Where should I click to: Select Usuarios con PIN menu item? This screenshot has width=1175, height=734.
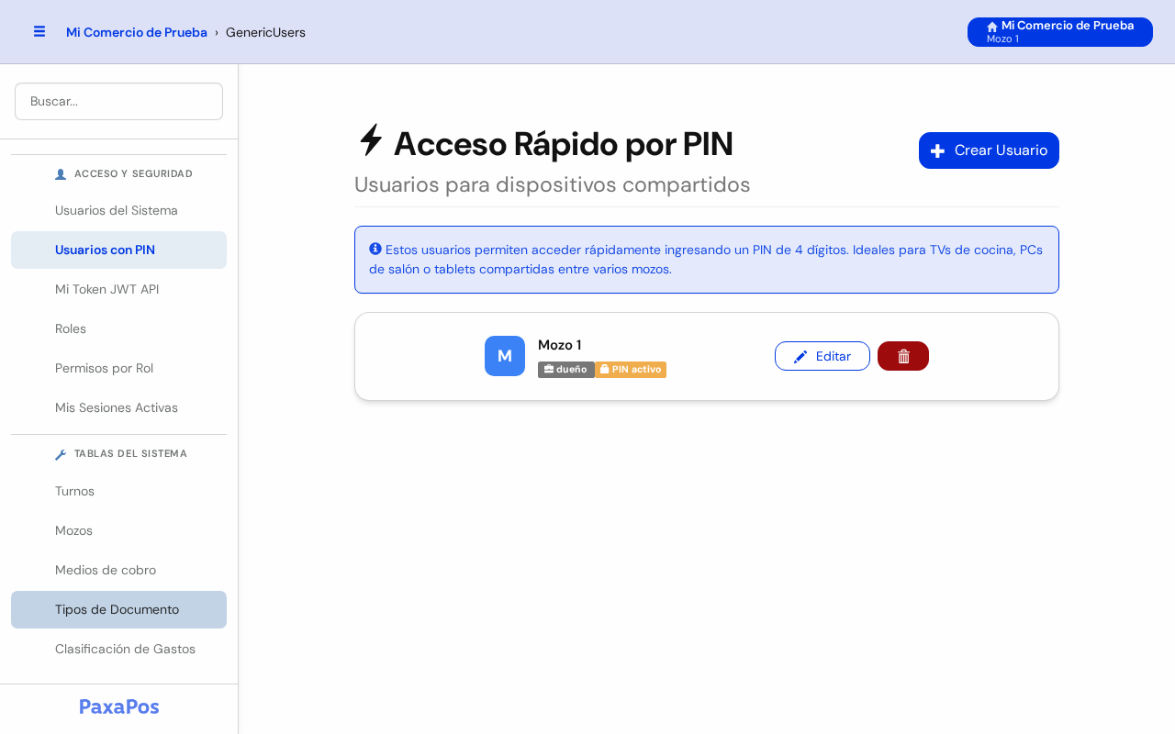coord(118,250)
